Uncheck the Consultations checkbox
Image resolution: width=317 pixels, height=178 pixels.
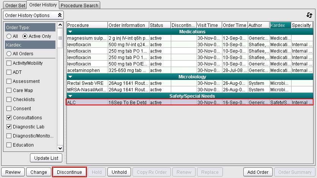tap(9, 117)
